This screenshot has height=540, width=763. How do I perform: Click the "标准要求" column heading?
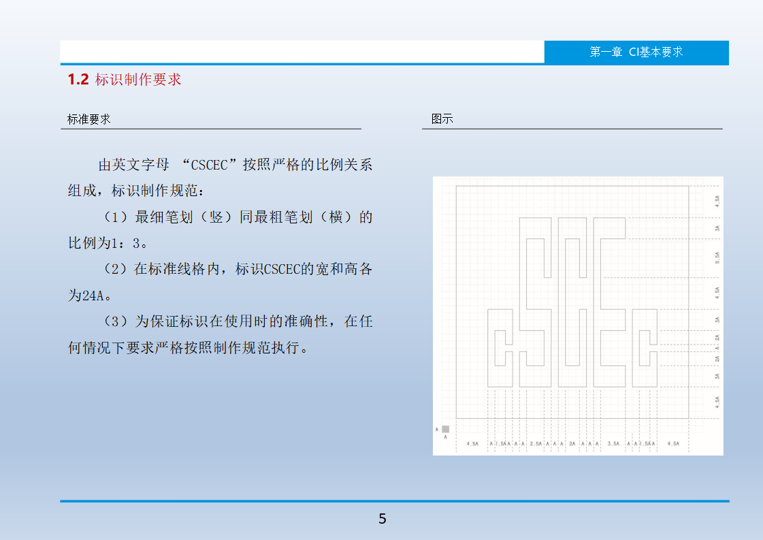[x=88, y=118]
